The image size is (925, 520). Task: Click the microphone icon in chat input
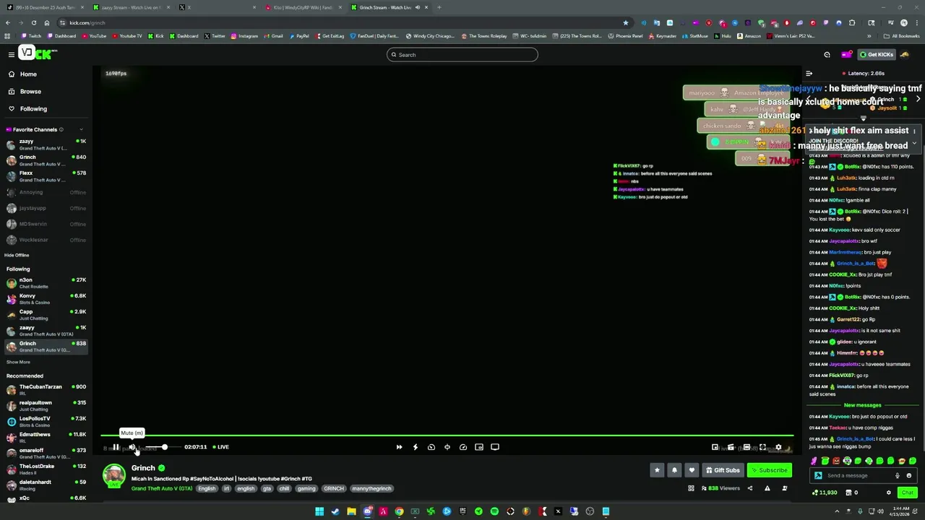pyautogui.click(x=898, y=475)
